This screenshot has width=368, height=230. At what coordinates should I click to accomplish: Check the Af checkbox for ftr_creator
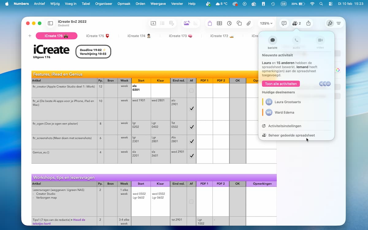click(x=191, y=91)
